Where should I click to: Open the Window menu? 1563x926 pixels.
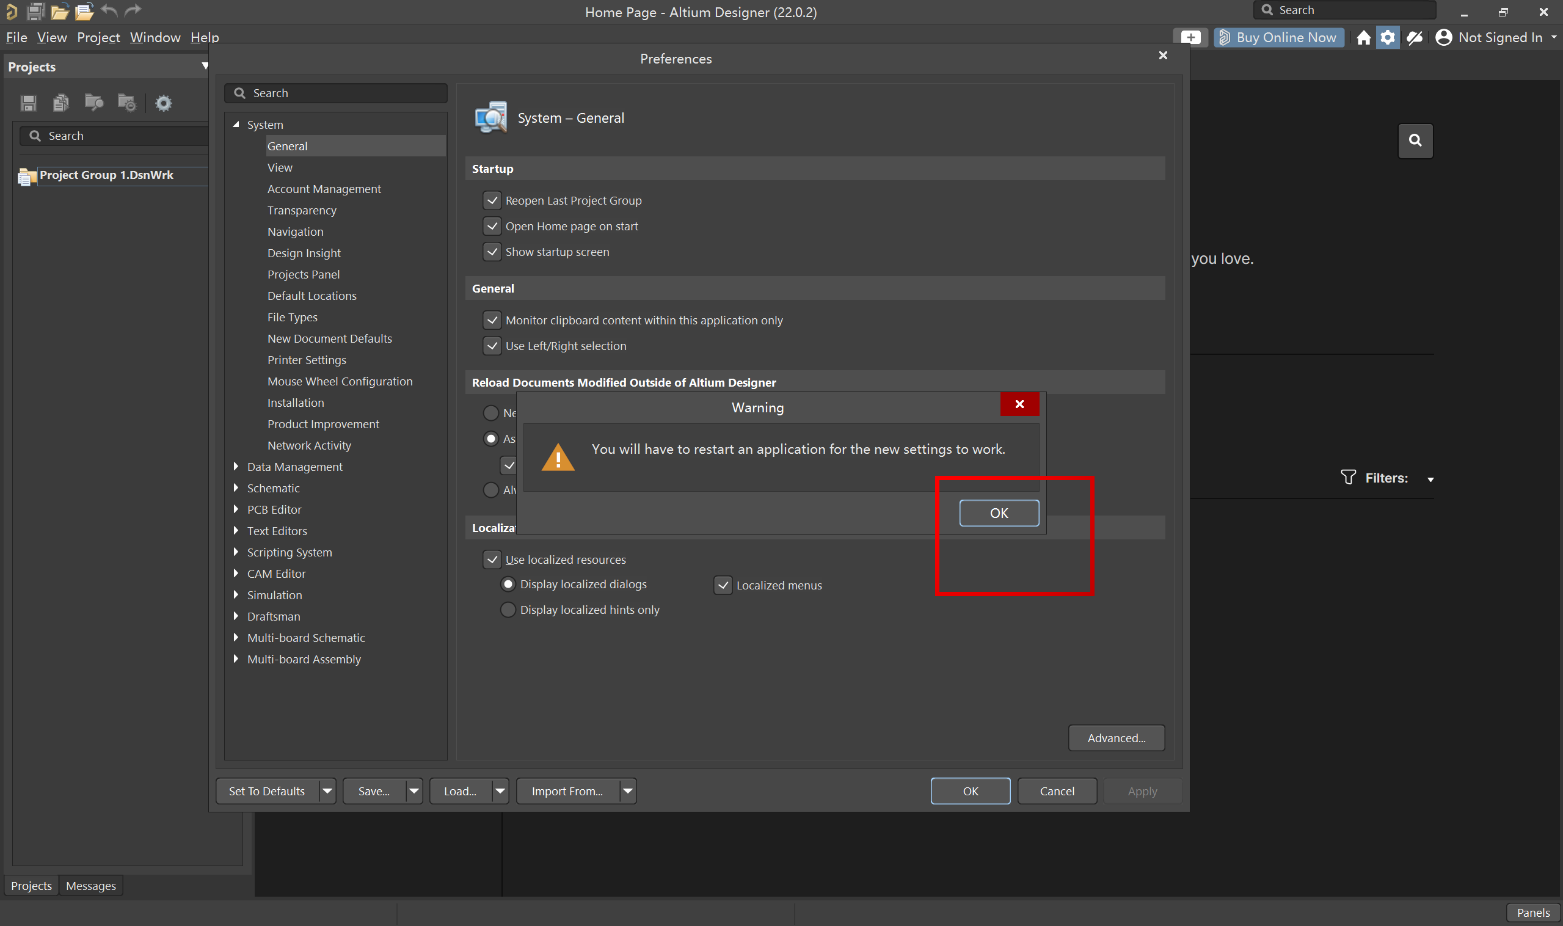pos(155,37)
